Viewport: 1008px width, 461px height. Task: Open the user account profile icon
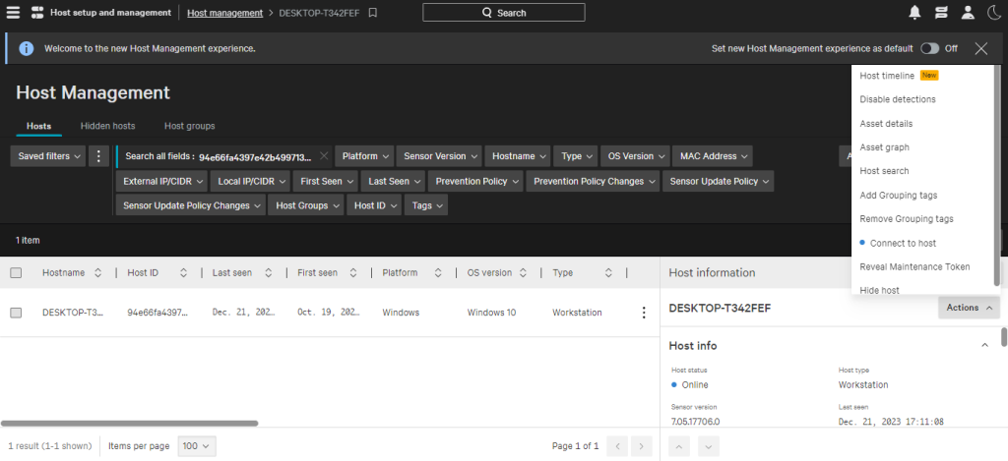pyautogui.click(x=968, y=12)
